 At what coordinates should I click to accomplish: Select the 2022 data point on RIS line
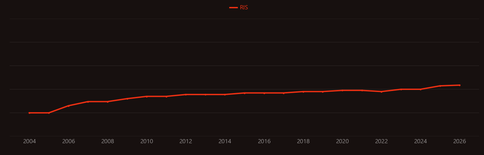[x=381, y=92]
